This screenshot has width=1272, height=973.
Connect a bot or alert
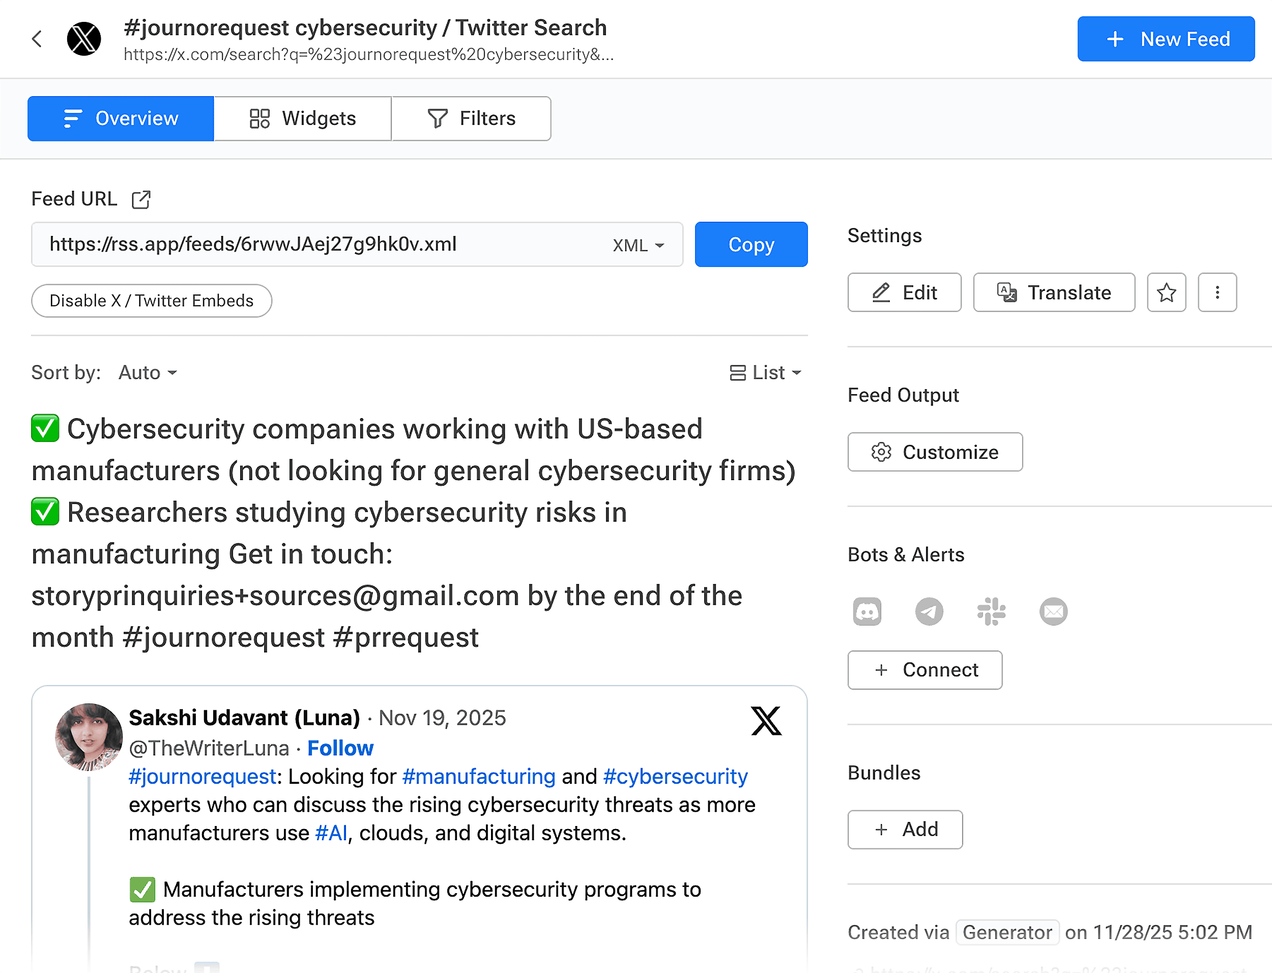click(924, 669)
